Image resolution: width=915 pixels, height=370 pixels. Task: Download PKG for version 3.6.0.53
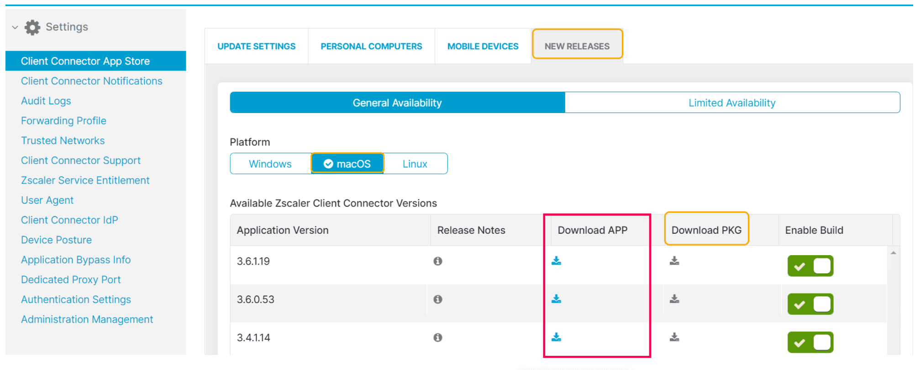pos(674,299)
